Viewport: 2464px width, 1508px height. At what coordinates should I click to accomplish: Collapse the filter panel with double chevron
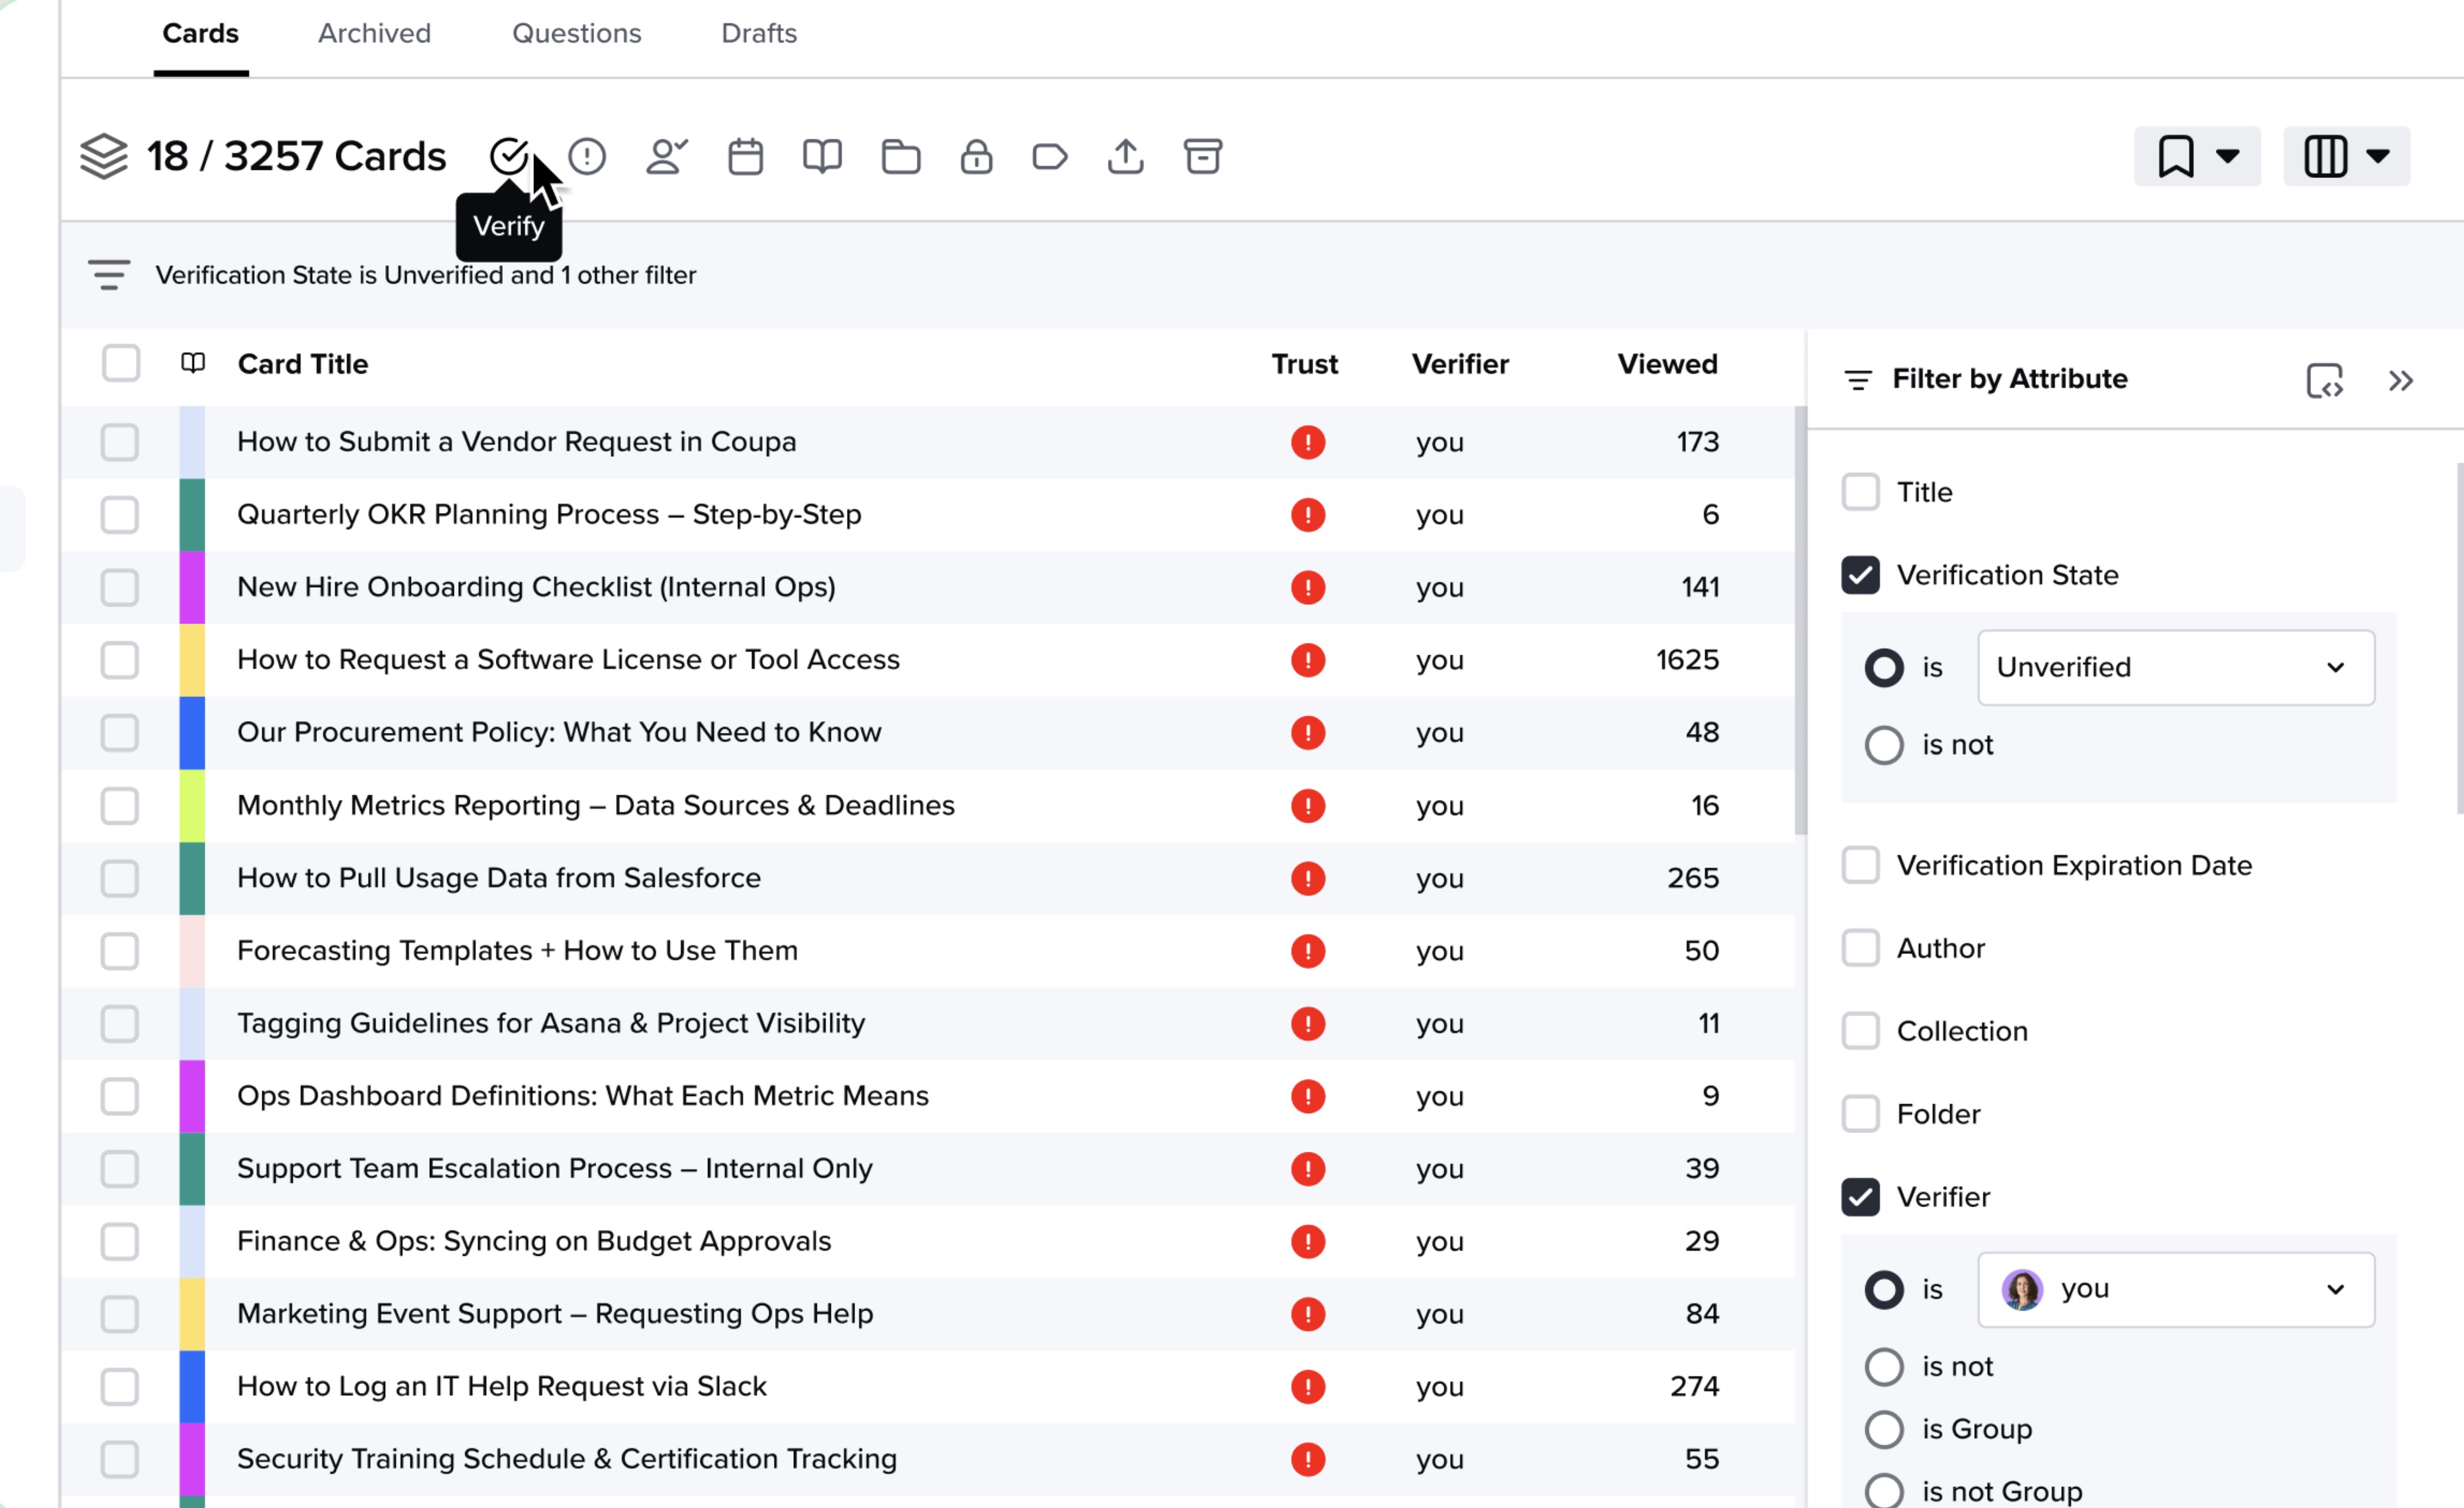[2400, 381]
